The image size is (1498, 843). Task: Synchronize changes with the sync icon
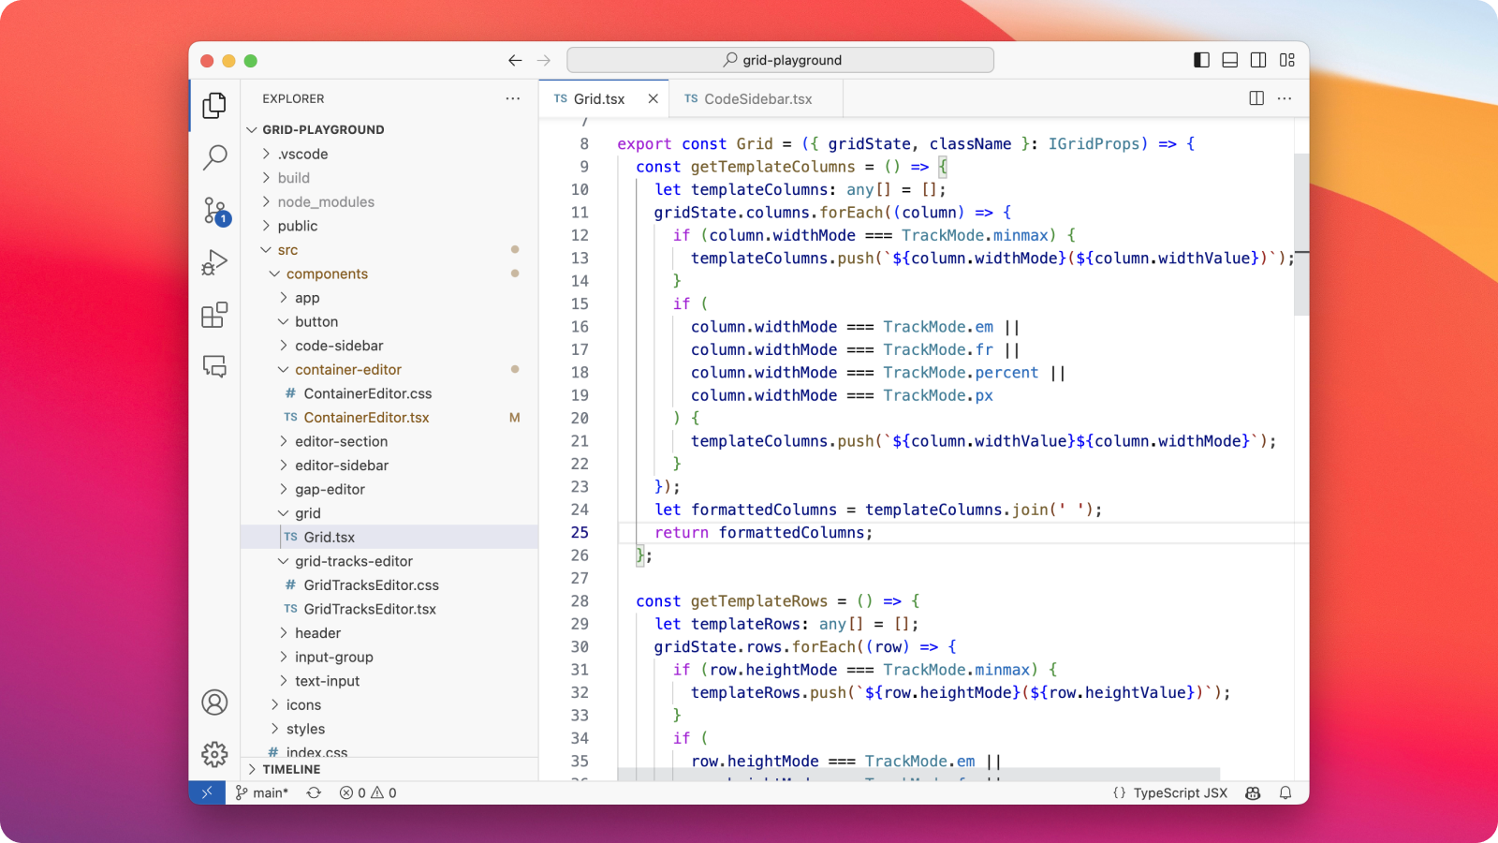313,792
